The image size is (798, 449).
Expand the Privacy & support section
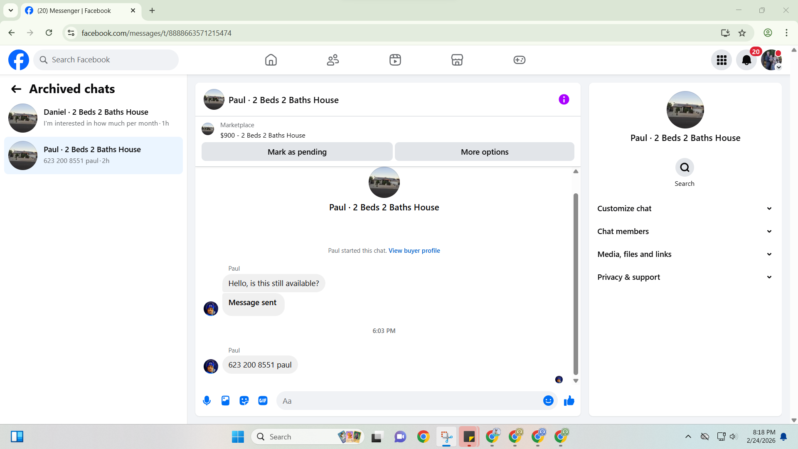(685, 277)
